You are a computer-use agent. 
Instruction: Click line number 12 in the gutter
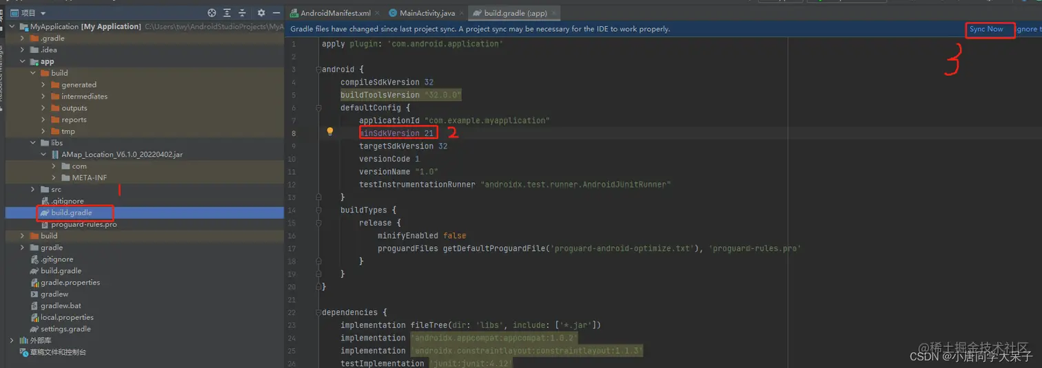coord(292,184)
